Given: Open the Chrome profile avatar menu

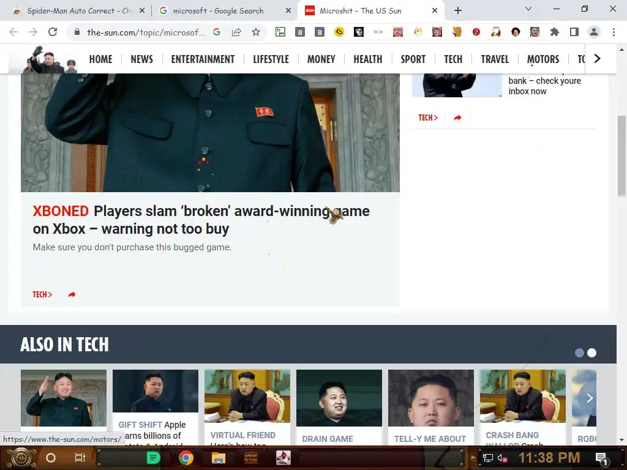Looking at the screenshot, I should 594,32.
